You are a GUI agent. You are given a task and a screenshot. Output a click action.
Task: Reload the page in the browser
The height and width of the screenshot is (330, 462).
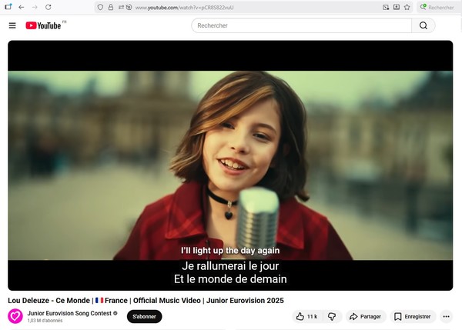[49, 7]
